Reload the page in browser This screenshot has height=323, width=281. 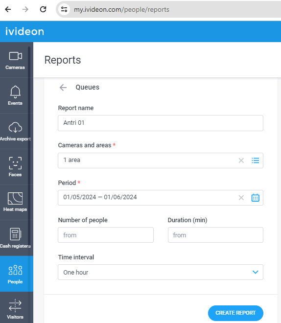[43, 9]
